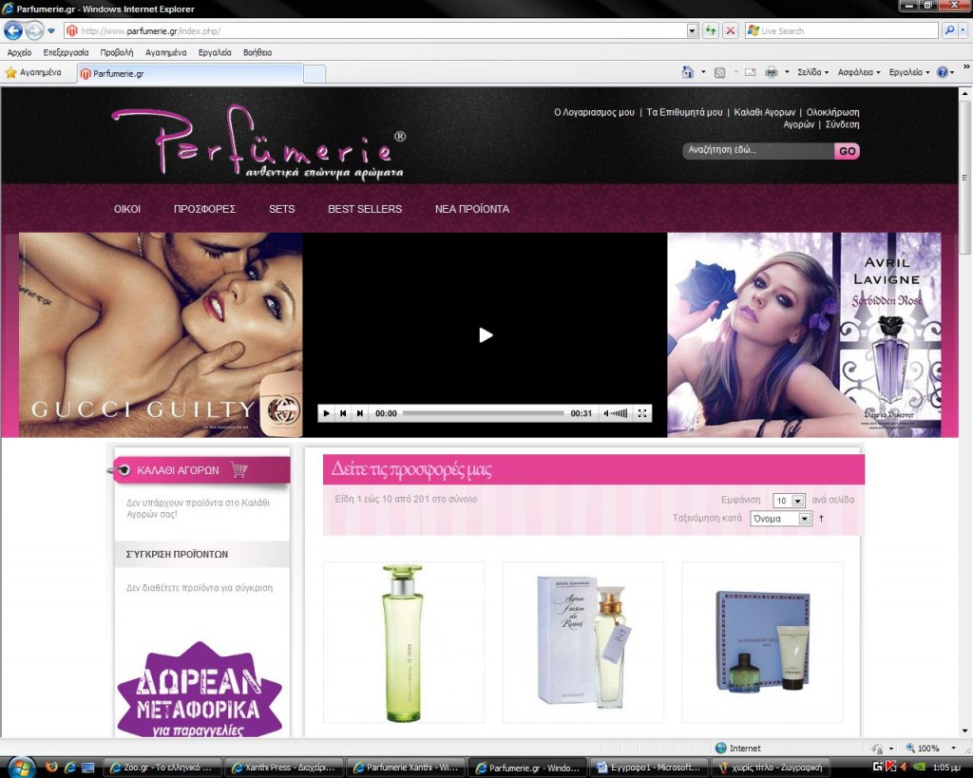Screen dimensions: 973x778
Task: Click Show Desktop quick launch icon
Action: tap(87, 768)
